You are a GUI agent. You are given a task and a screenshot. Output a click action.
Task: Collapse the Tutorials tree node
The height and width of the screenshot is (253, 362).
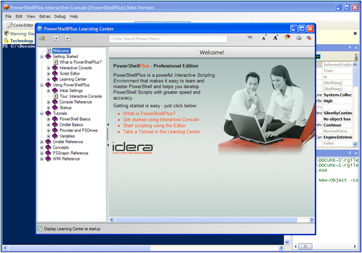click(x=42, y=114)
